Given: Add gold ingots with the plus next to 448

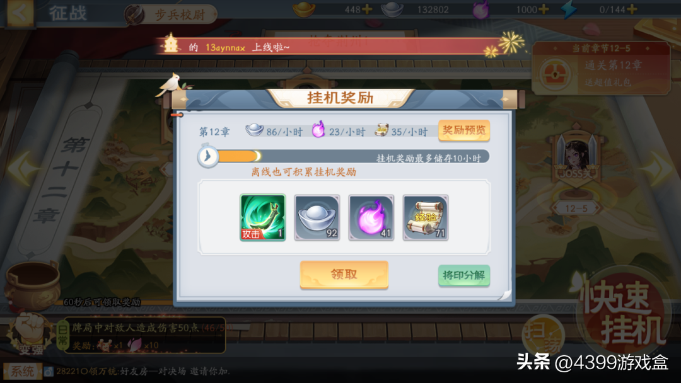Looking at the screenshot, I should 367,9.
